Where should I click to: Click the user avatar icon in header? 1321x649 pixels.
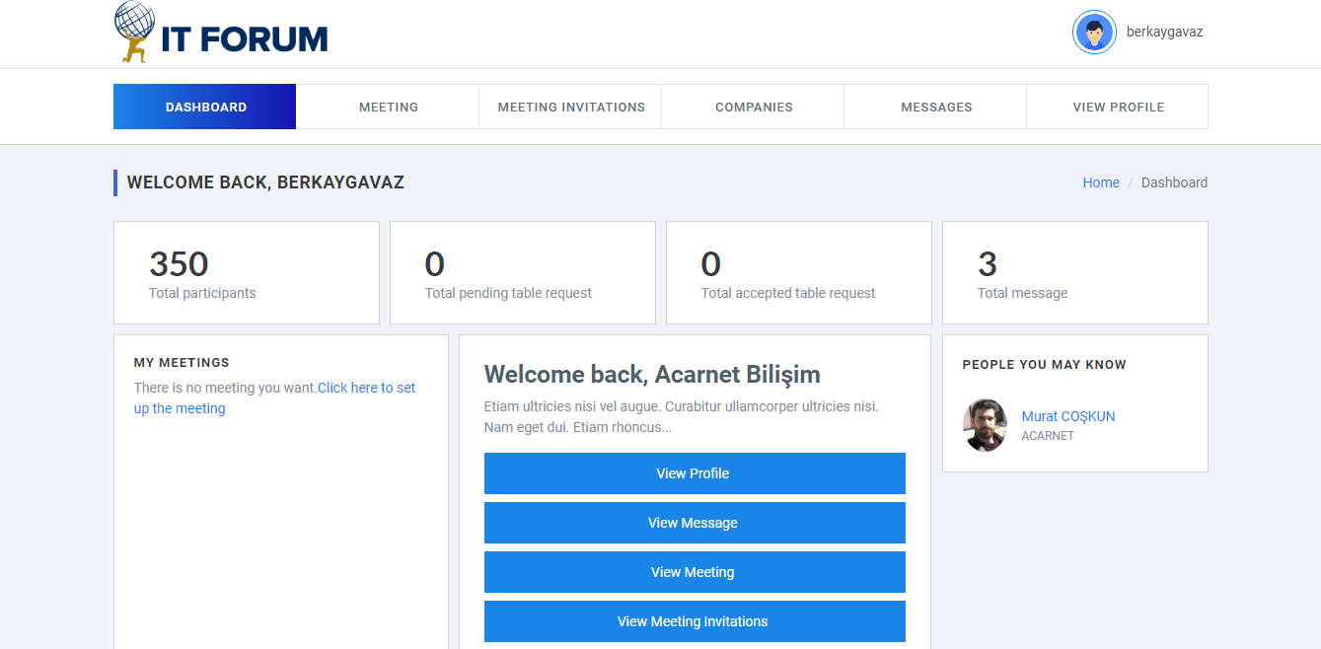(x=1093, y=33)
